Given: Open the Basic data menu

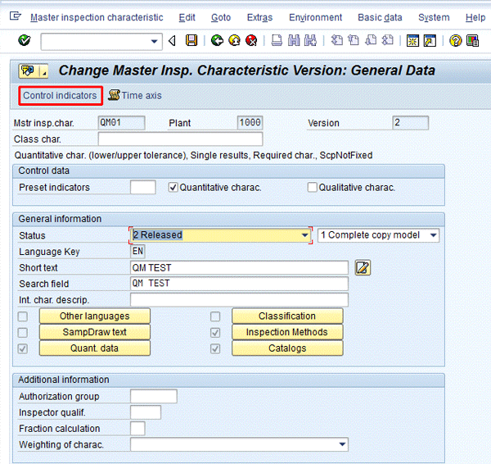Looking at the screenshot, I should (x=380, y=17).
